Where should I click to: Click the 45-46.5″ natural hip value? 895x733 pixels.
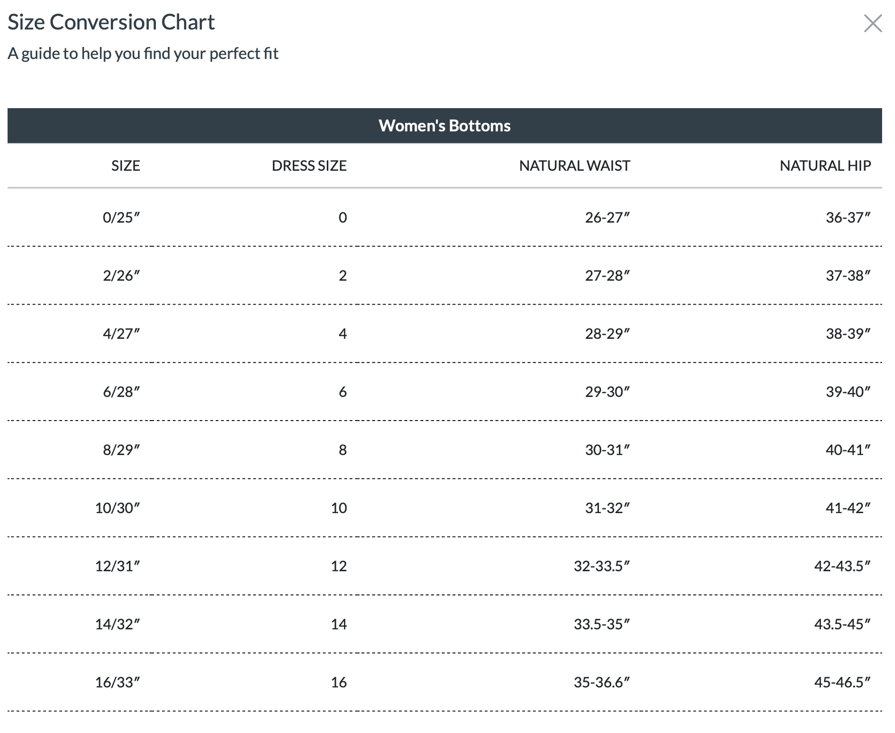pyautogui.click(x=842, y=682)
